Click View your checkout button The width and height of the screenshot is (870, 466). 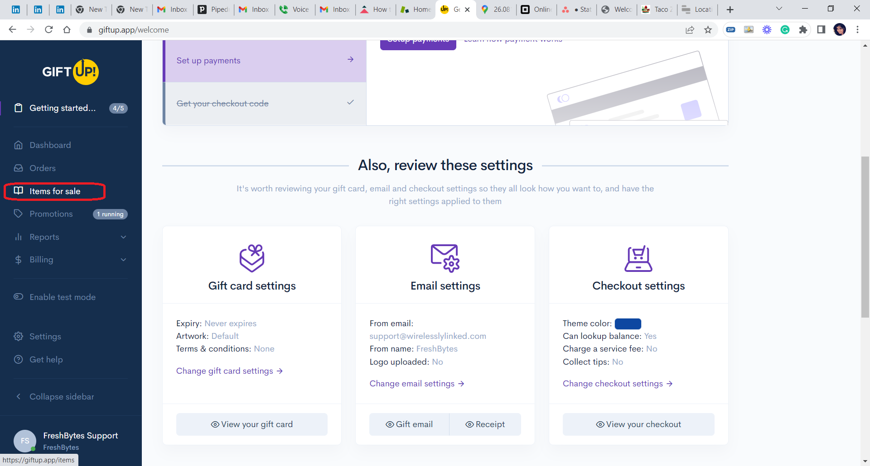tap(638, 424)
